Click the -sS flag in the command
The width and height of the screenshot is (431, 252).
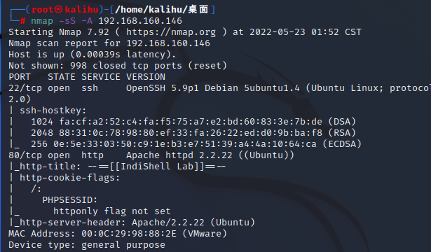(67, 21)
